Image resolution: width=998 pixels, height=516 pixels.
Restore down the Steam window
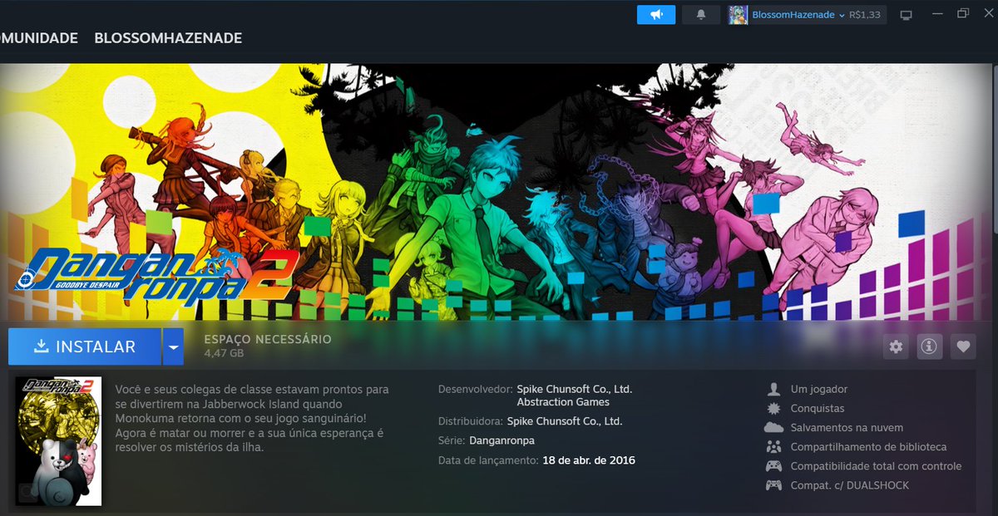(x=963, y=13)
